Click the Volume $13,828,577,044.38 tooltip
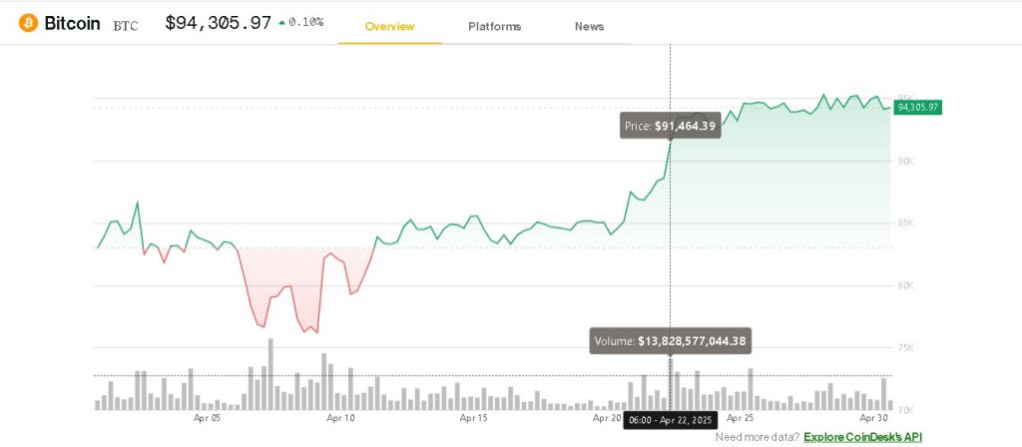Viewport: 1022px width, 447px height. click(x=669, y=341)
